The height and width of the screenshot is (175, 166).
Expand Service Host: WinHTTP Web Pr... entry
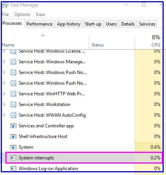[4, 94]
